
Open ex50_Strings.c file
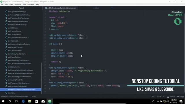coord(13,28)
